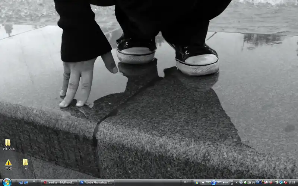The height and width of the screenshot is (186, 298).
Task: Expand the quick launch overflow chevron
Action: pos(34,182)
